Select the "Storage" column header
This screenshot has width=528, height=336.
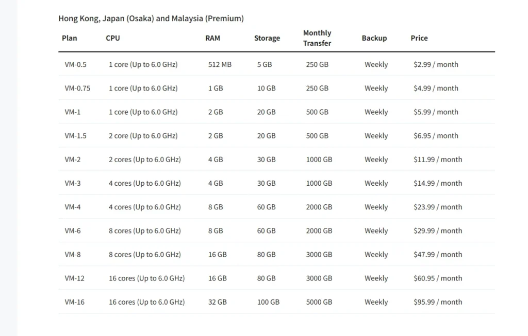click(267, 38)
